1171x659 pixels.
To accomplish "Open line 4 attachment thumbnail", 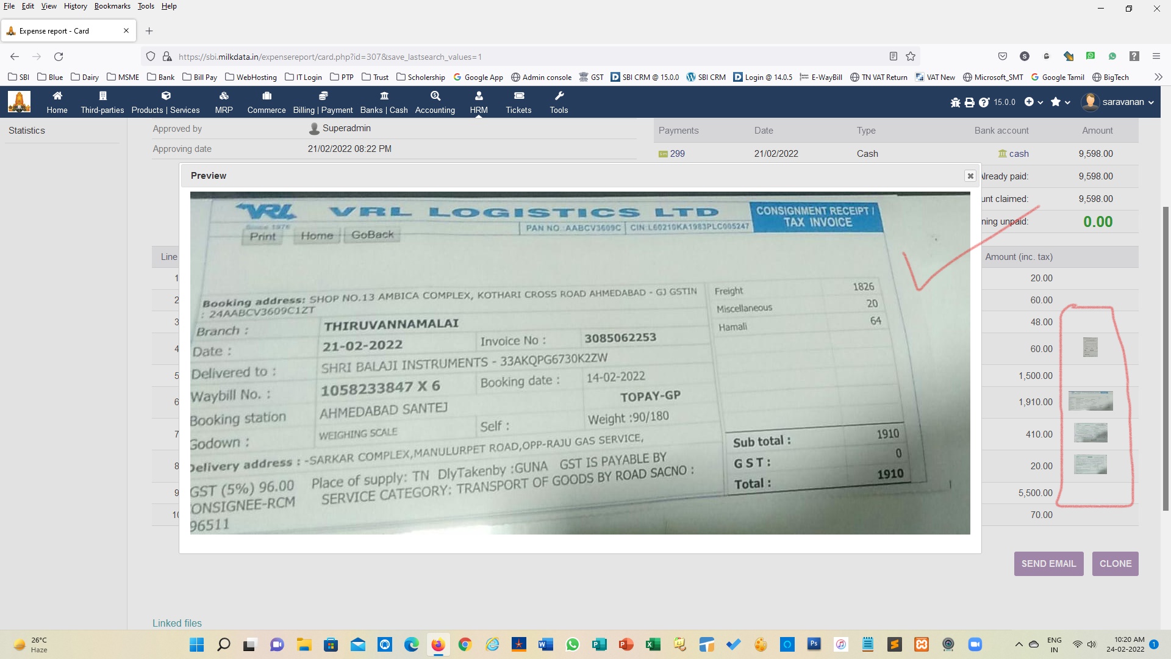I will click(1090, 347).
